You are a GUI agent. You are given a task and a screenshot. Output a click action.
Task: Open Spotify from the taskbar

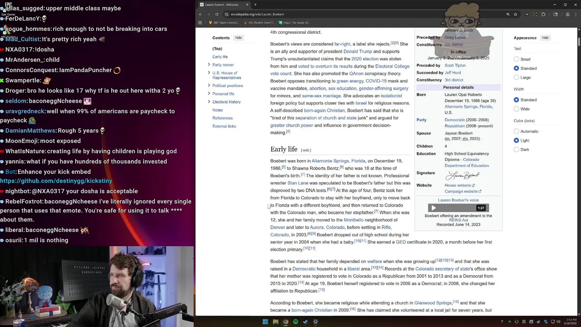click(295, 322)
